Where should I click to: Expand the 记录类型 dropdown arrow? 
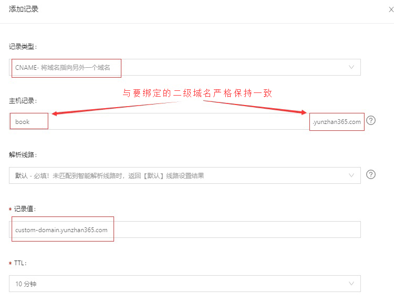click(351, 67)
